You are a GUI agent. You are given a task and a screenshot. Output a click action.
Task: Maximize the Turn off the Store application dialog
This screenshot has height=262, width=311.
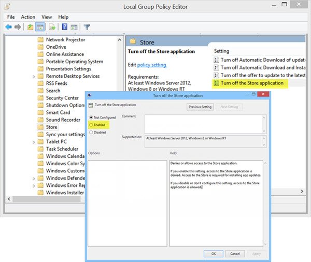253,94
